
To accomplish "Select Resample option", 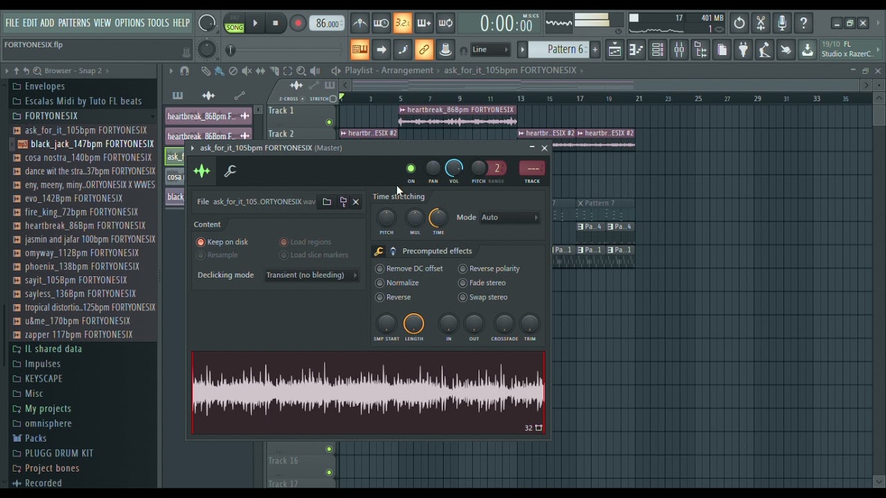I will point(218,255).
